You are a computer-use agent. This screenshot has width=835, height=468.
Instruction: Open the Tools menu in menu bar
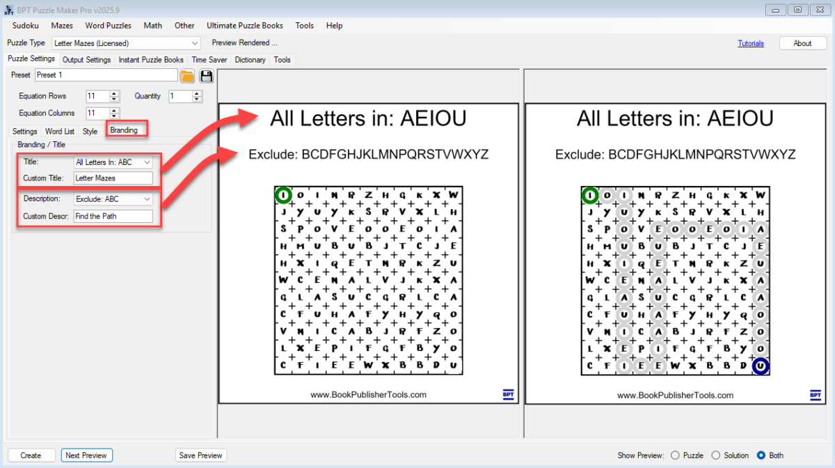(305, 26)
